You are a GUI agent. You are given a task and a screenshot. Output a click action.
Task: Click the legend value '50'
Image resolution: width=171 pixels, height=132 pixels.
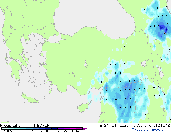(83, 131)
